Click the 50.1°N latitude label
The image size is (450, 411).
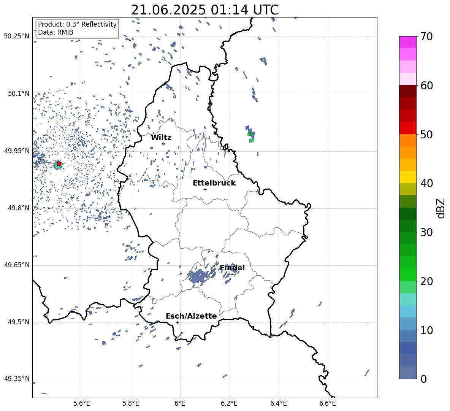pyautogui.click(x=18, y=94)
